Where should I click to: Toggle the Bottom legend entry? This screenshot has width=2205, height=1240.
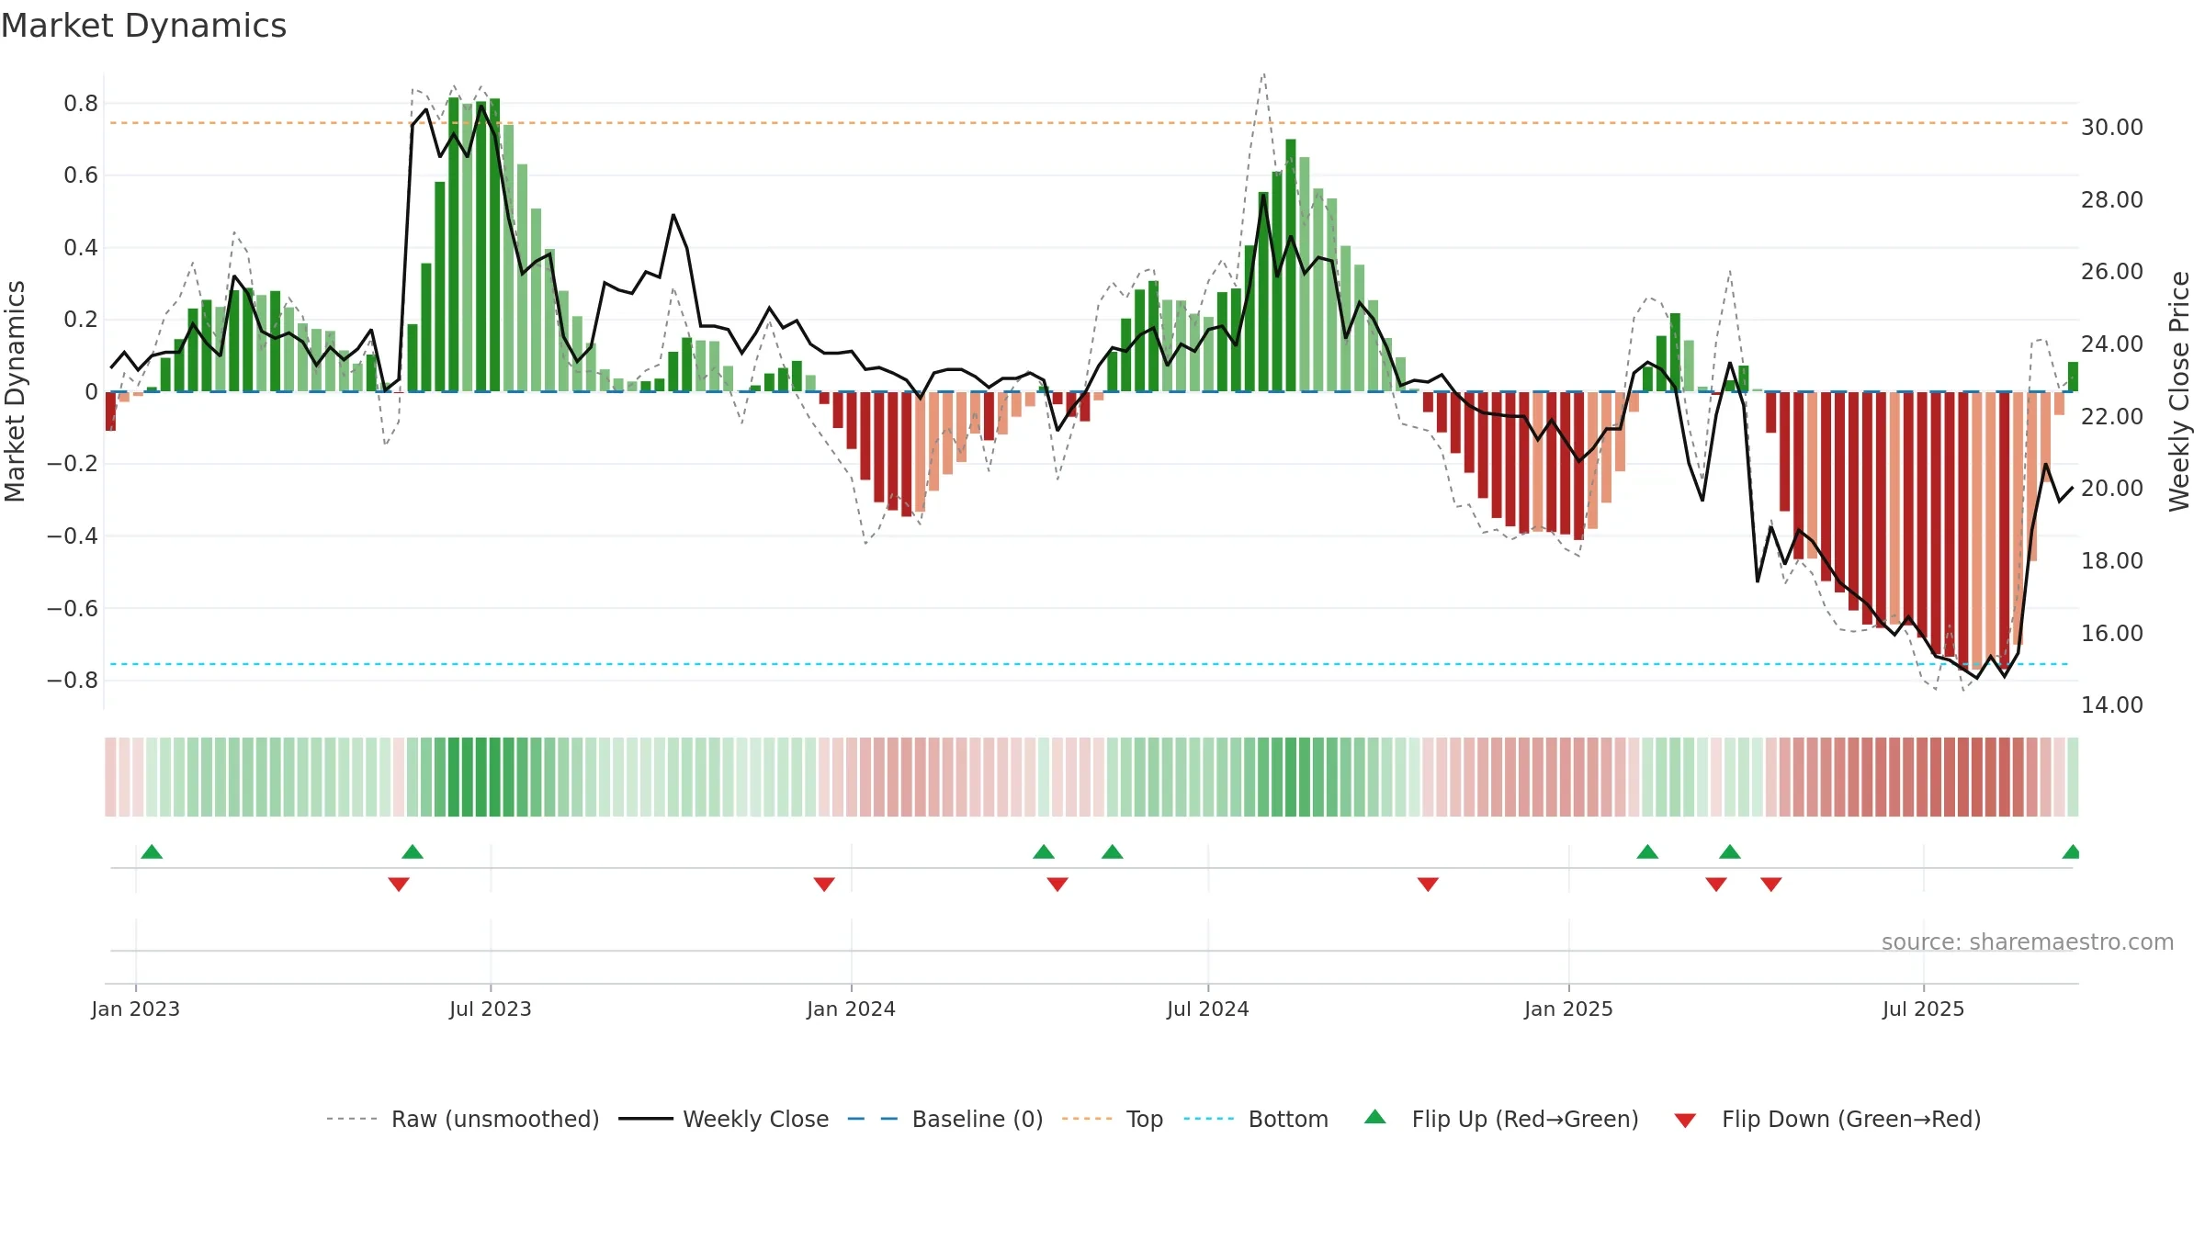1256,1119
